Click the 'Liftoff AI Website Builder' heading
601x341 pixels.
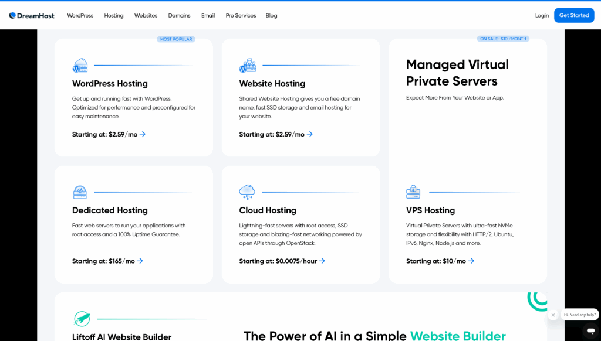coord(122,337)
